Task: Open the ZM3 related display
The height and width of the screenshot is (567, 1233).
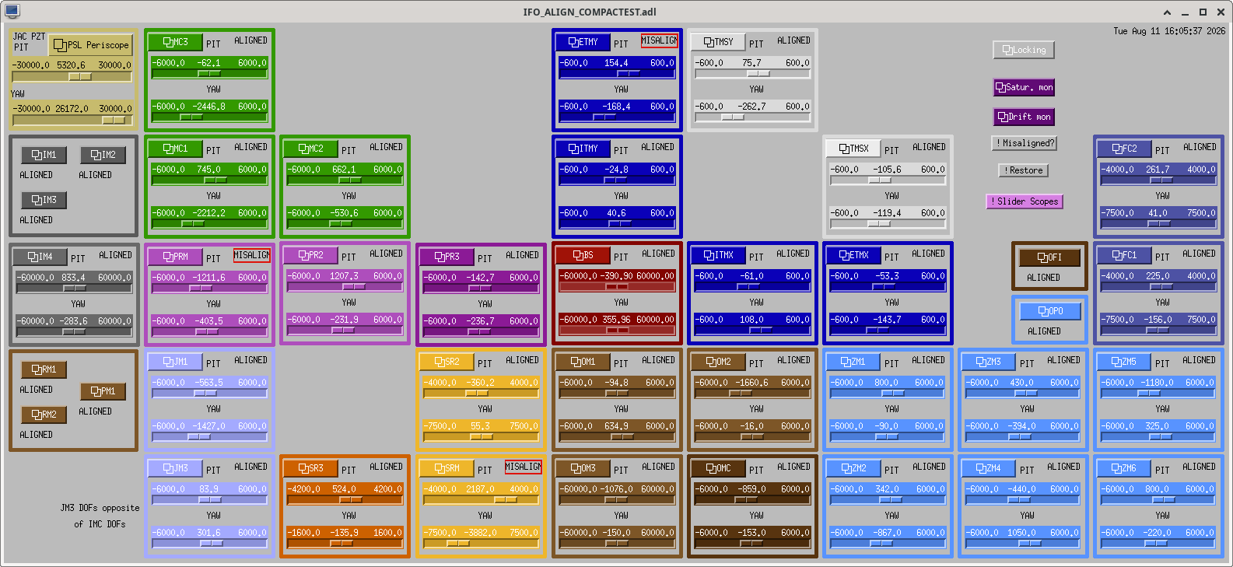Action: [x=989, y=362]
